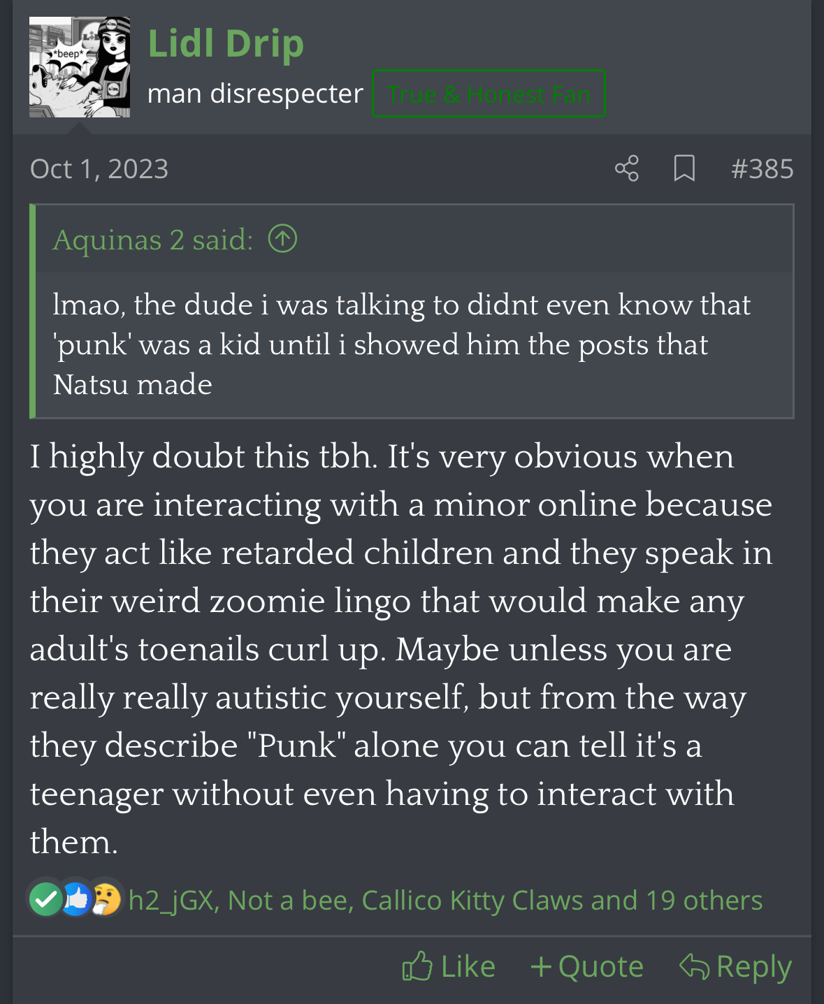Like this post
The width and height of the screenshot is (824, 1004).
[x=449, y=967]
